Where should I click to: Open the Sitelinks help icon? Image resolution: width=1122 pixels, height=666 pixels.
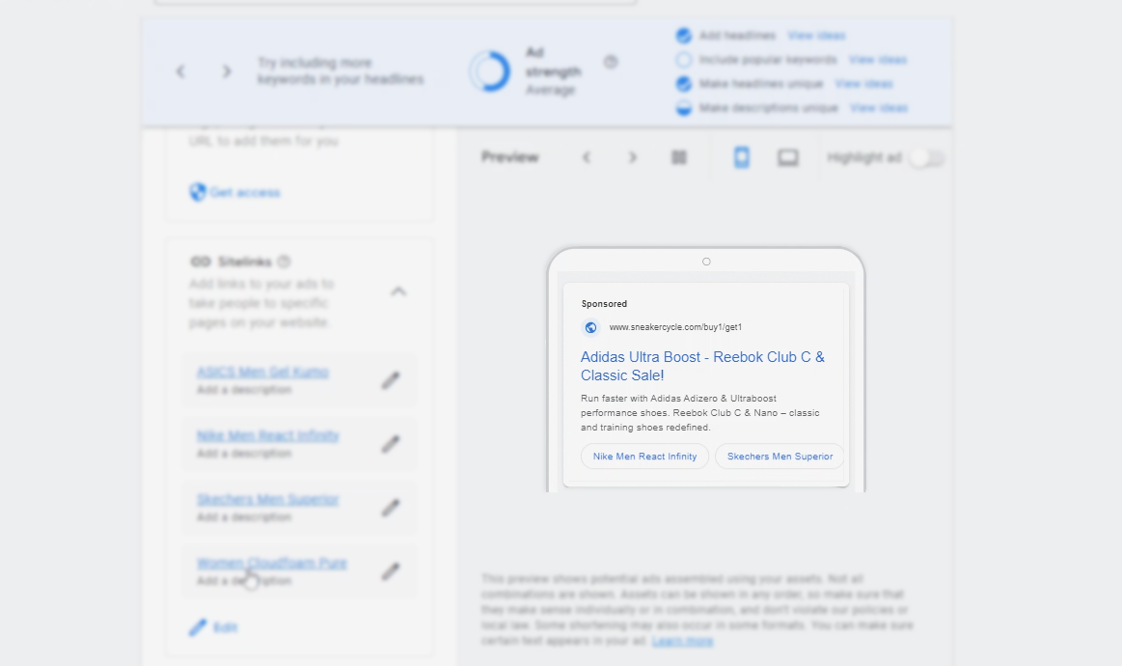click(x=284, y=262)
